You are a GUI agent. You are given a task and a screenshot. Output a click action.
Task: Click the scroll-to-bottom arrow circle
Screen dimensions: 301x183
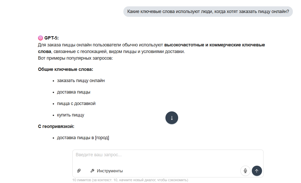click(172, 117)
